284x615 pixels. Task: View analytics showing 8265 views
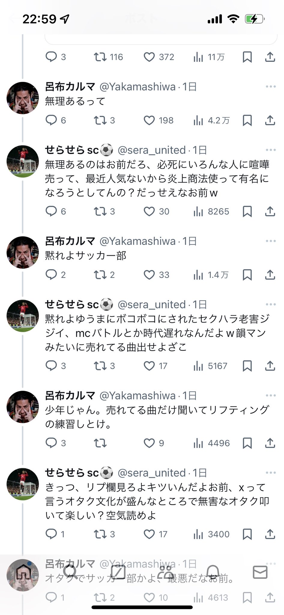pyautogui.click(x=211, y=211)
